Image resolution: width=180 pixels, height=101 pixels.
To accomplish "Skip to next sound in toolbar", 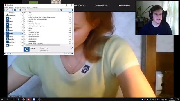I will [20, 10].
